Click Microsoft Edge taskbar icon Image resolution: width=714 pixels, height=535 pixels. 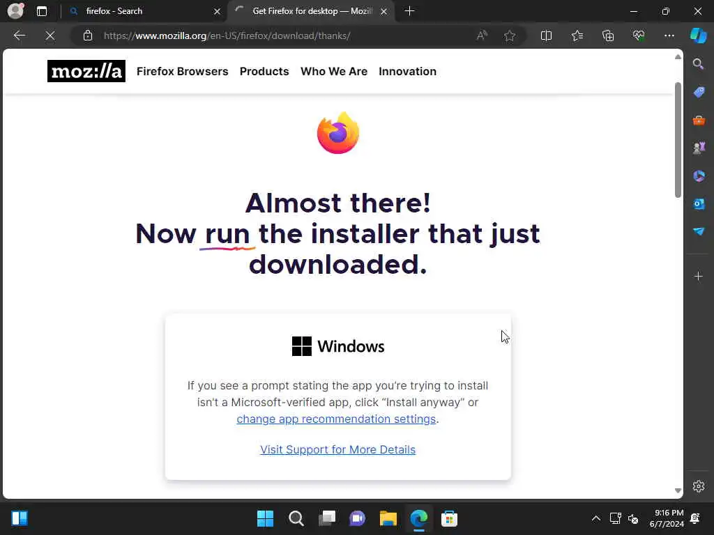coord(418,518)
